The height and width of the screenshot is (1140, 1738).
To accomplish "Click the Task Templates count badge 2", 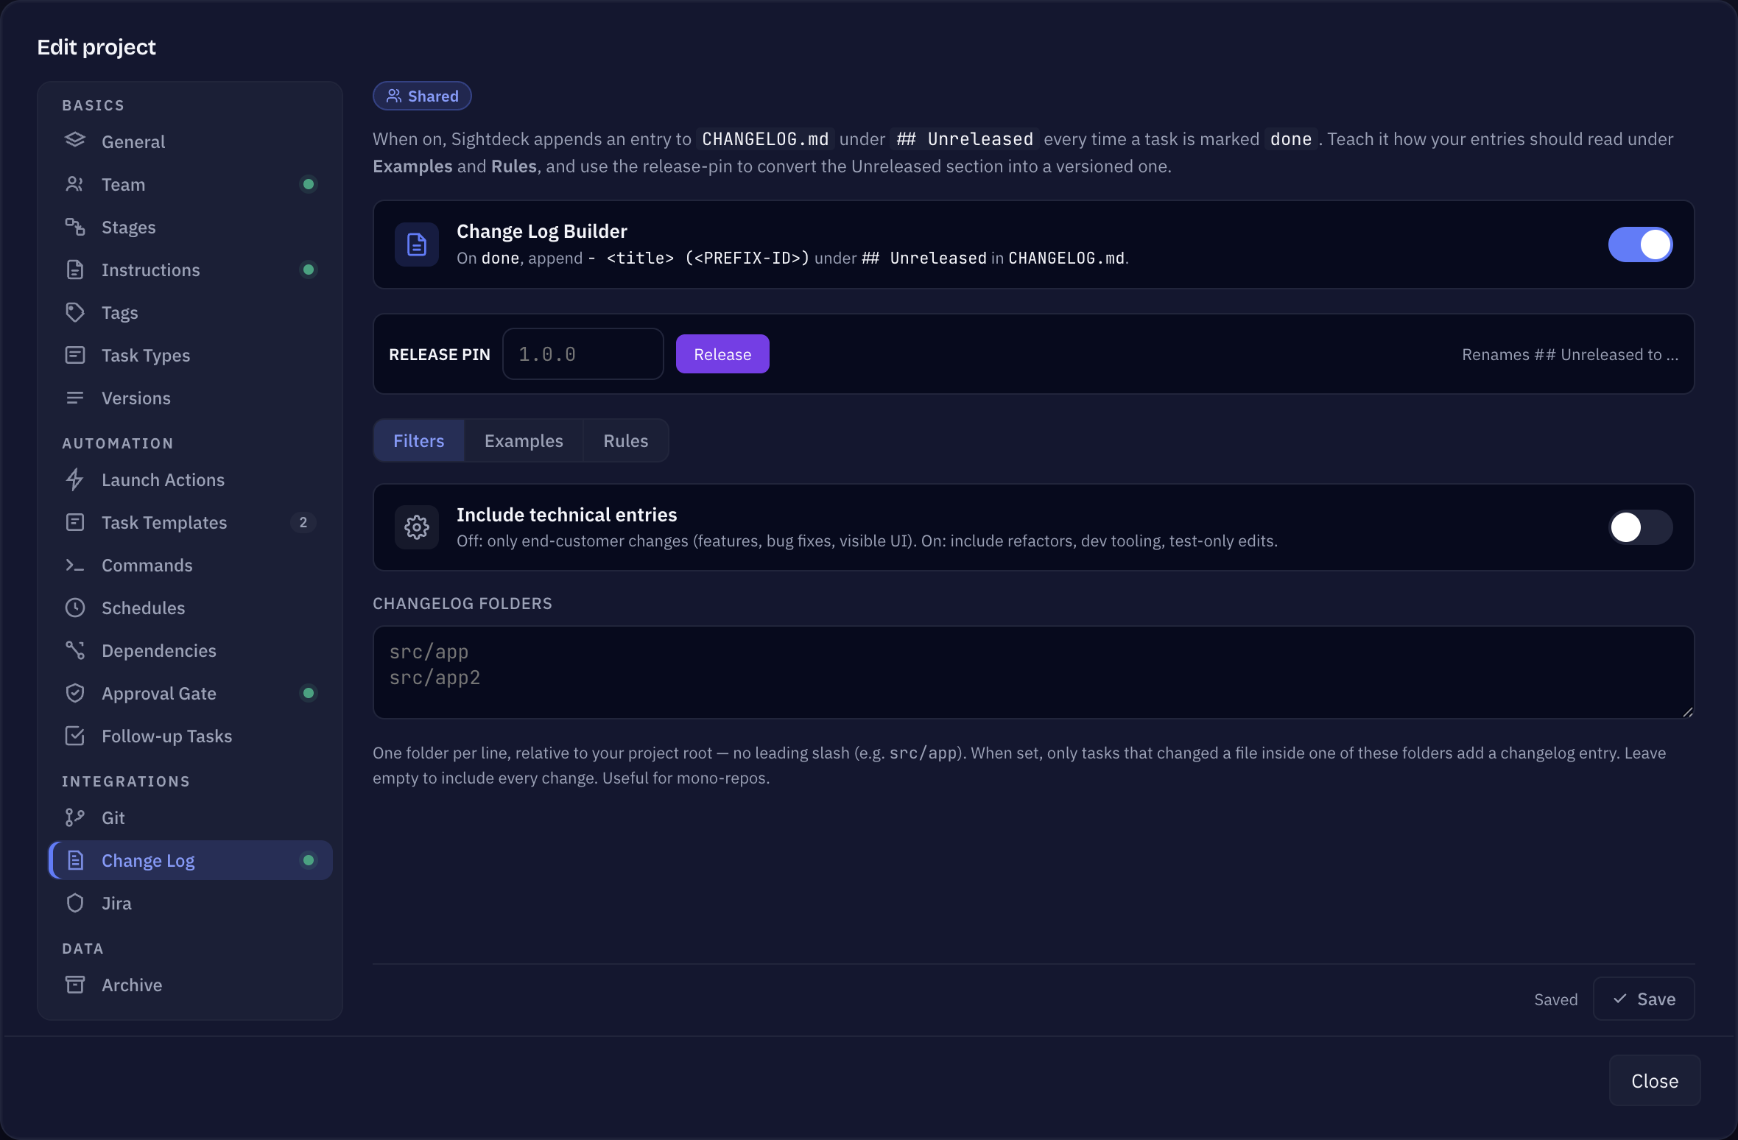I will 303,522.
